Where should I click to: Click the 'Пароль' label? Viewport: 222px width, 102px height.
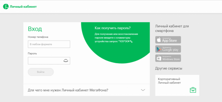point(32,54)
